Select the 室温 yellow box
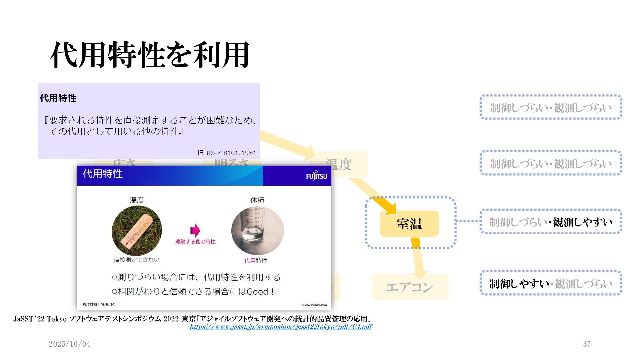This screenshot has width=640, height=360. pos(409,224)
